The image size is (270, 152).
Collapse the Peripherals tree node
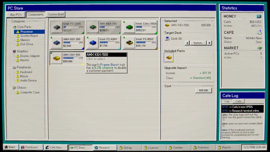[x=10, y=68]
